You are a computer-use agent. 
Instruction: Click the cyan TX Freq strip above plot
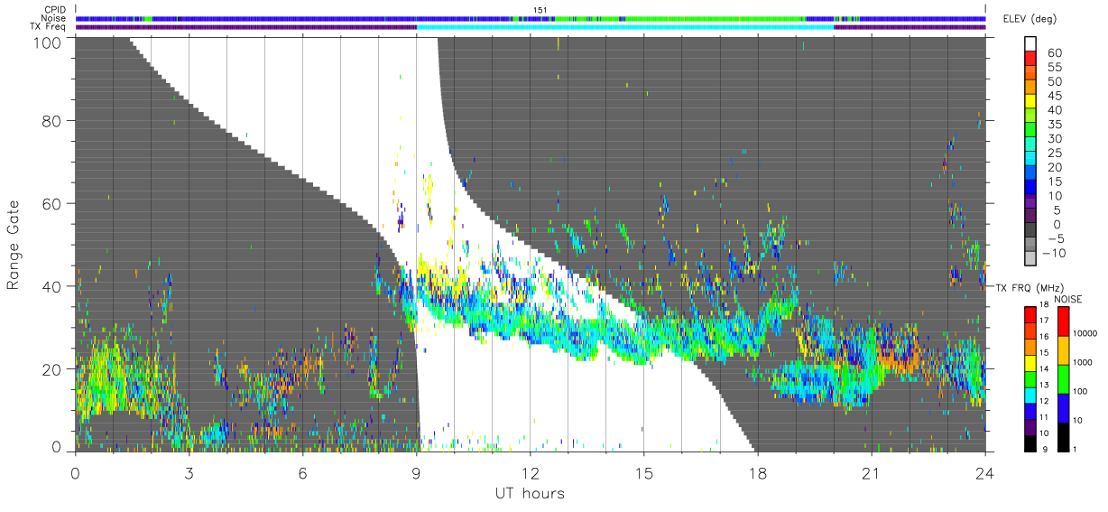coord(624,27)
